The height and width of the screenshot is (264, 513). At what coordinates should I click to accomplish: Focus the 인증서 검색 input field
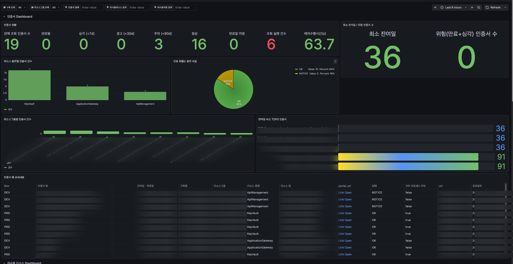tap(92, 7)
